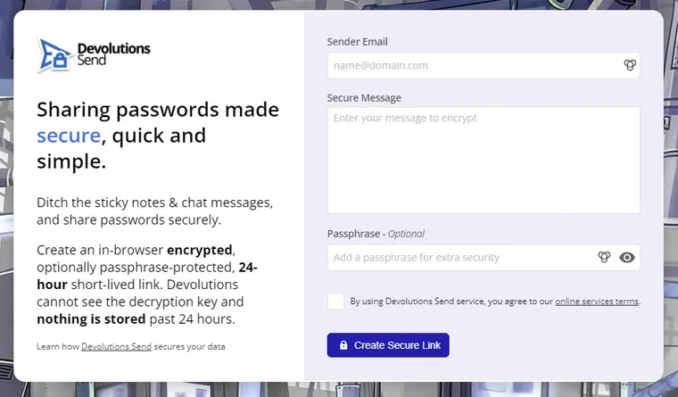Click the Devolutions Send logo icon
Viewport: 678px width, 397px height.
coord(54,55)
